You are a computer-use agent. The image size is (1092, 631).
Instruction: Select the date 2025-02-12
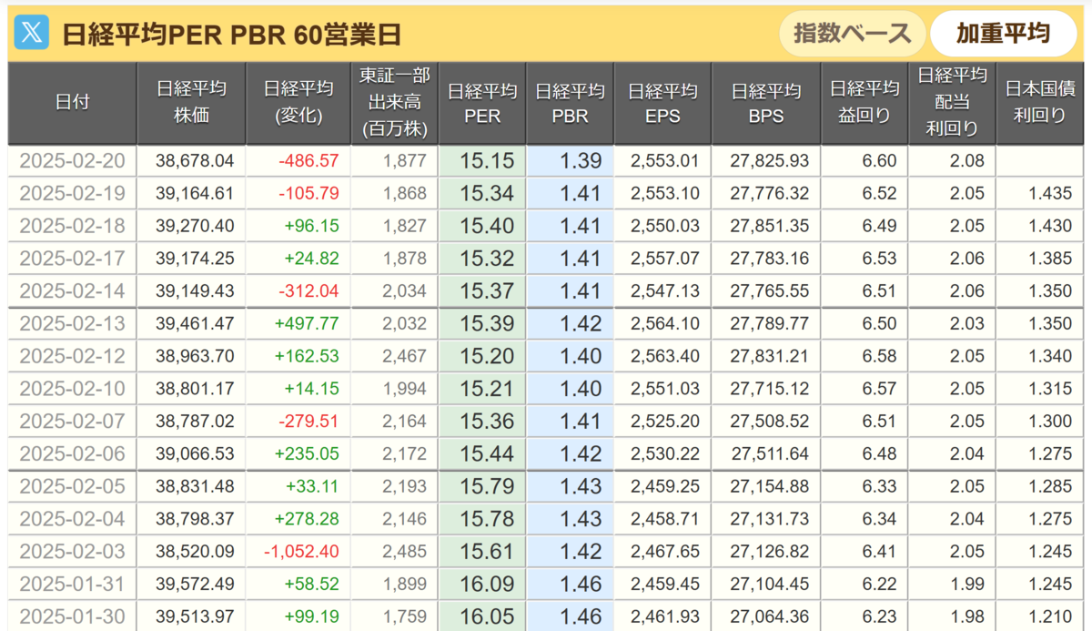click(x=72, y=356)
